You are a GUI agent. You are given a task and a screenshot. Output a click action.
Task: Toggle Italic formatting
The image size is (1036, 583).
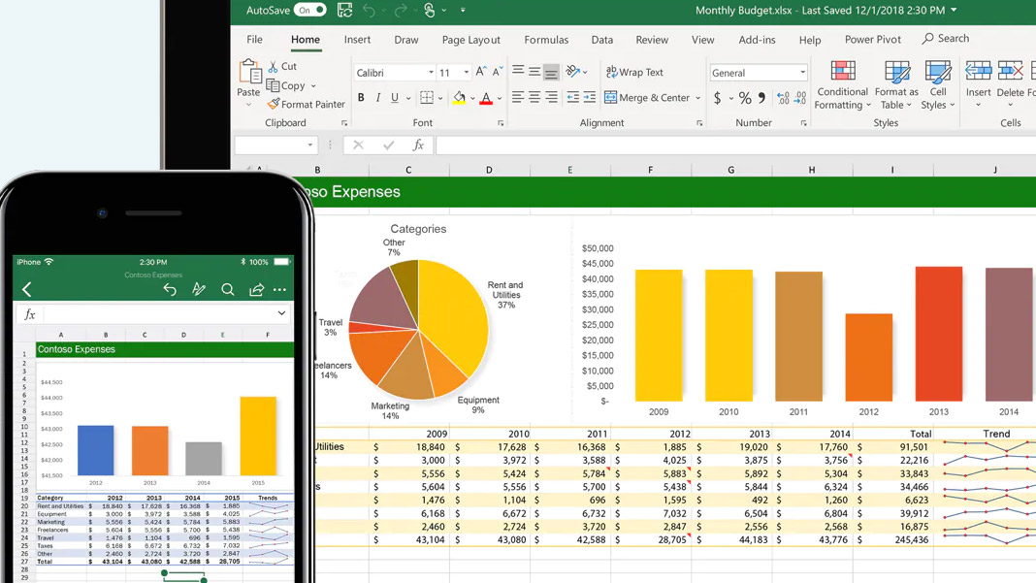[378, 98]
